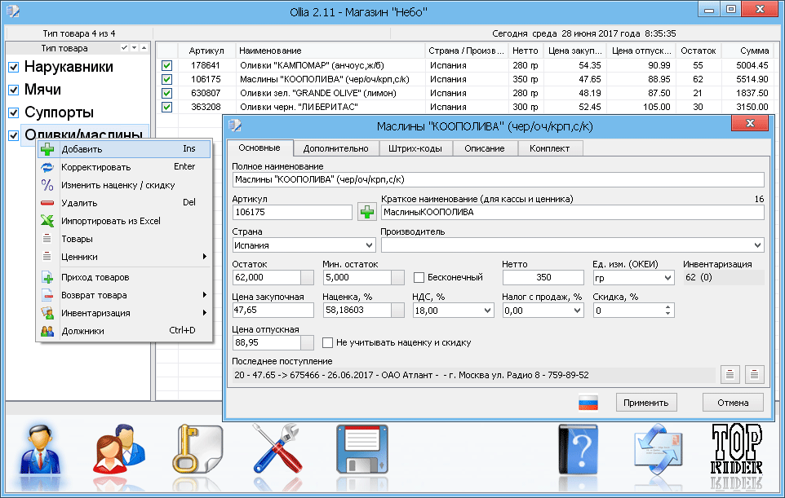
Task: Switch to the Штрих-коды tab
Action: click(415, 148)
